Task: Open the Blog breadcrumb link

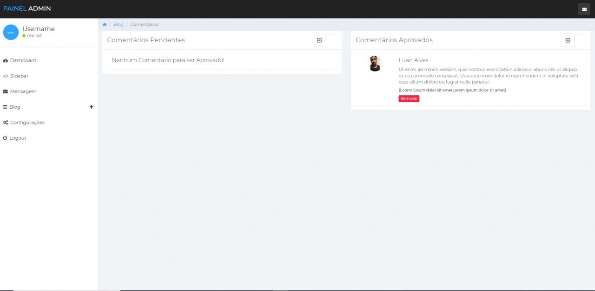Action: point(118,24)
